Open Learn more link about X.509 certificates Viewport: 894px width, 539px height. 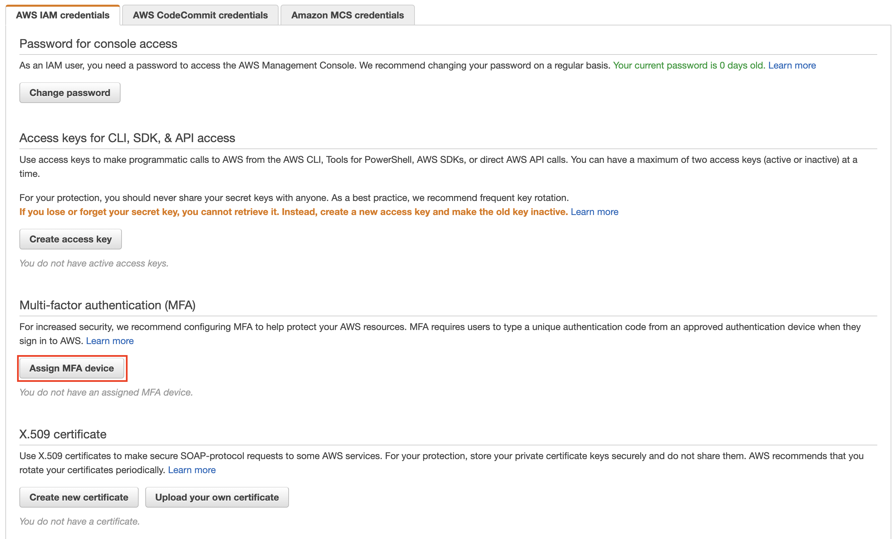[192, 469]
